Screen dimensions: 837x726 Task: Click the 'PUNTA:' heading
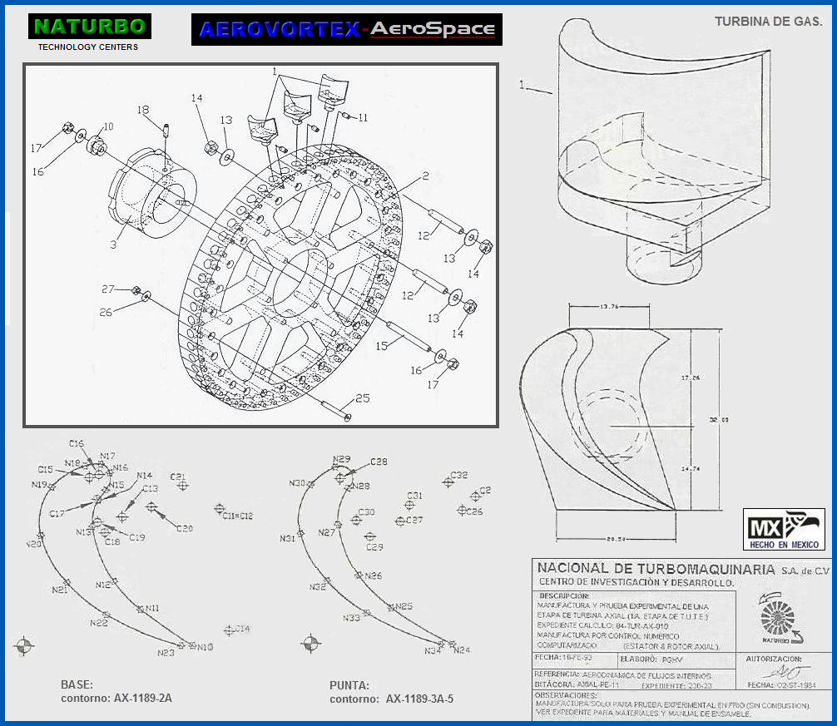point(349,685)
